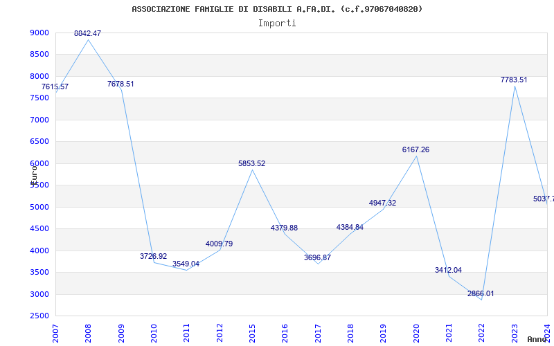Click x-axis year 2008
Screen dimensions: 554x346
(x=88, y=334)
